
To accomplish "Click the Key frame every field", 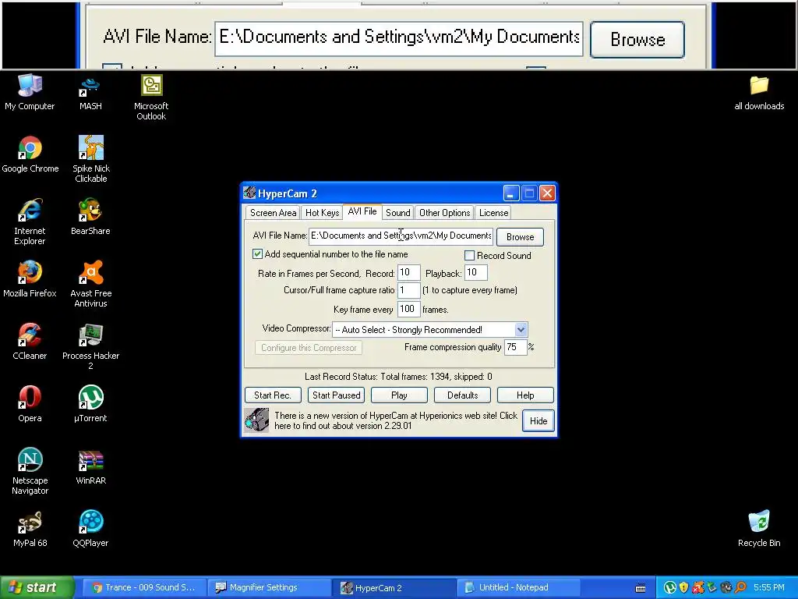I will 408,309.
